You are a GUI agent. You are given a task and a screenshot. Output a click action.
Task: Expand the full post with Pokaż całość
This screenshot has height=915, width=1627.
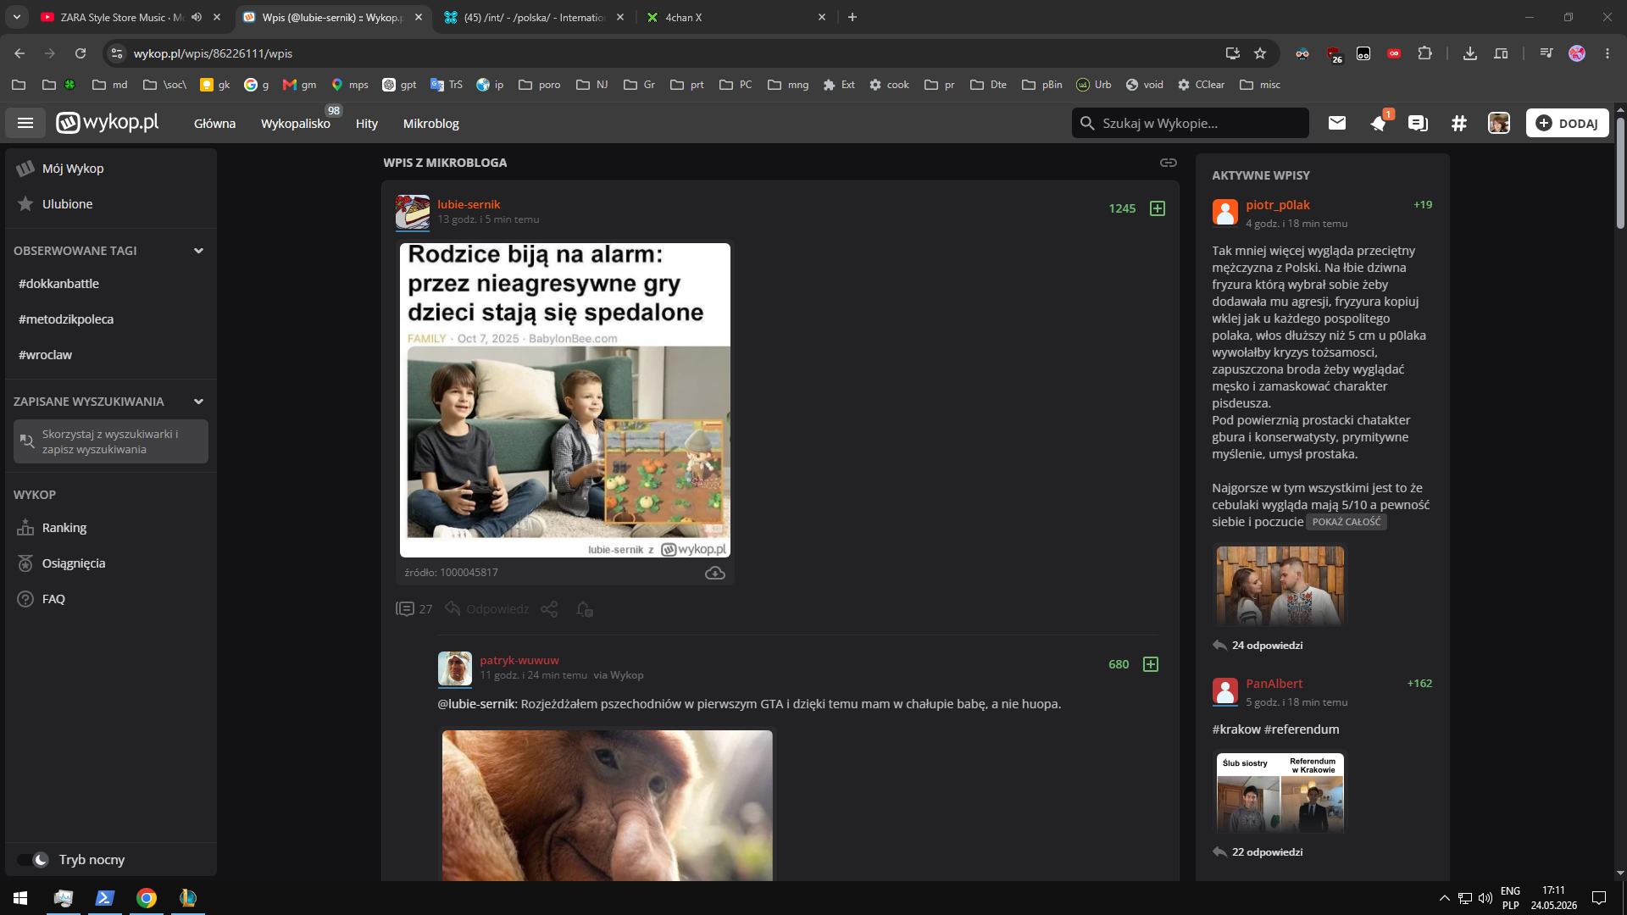click(1346, 522)
